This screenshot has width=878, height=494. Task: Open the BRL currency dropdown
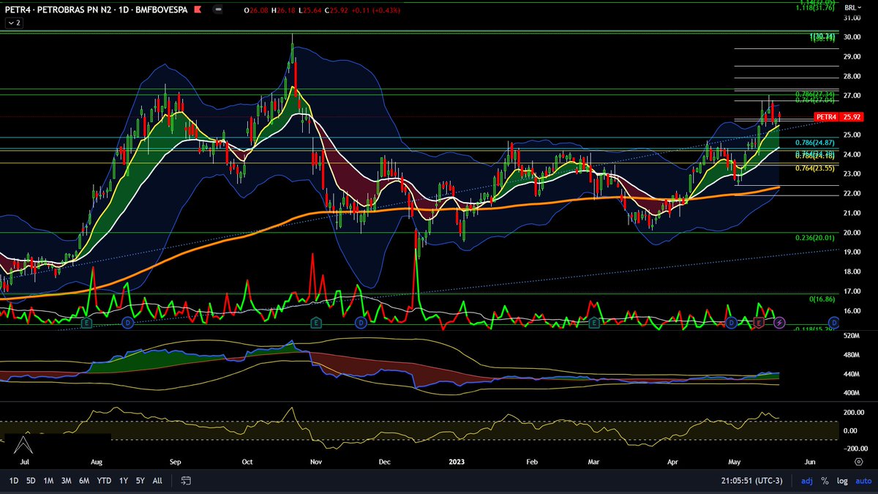pos(853,7)
